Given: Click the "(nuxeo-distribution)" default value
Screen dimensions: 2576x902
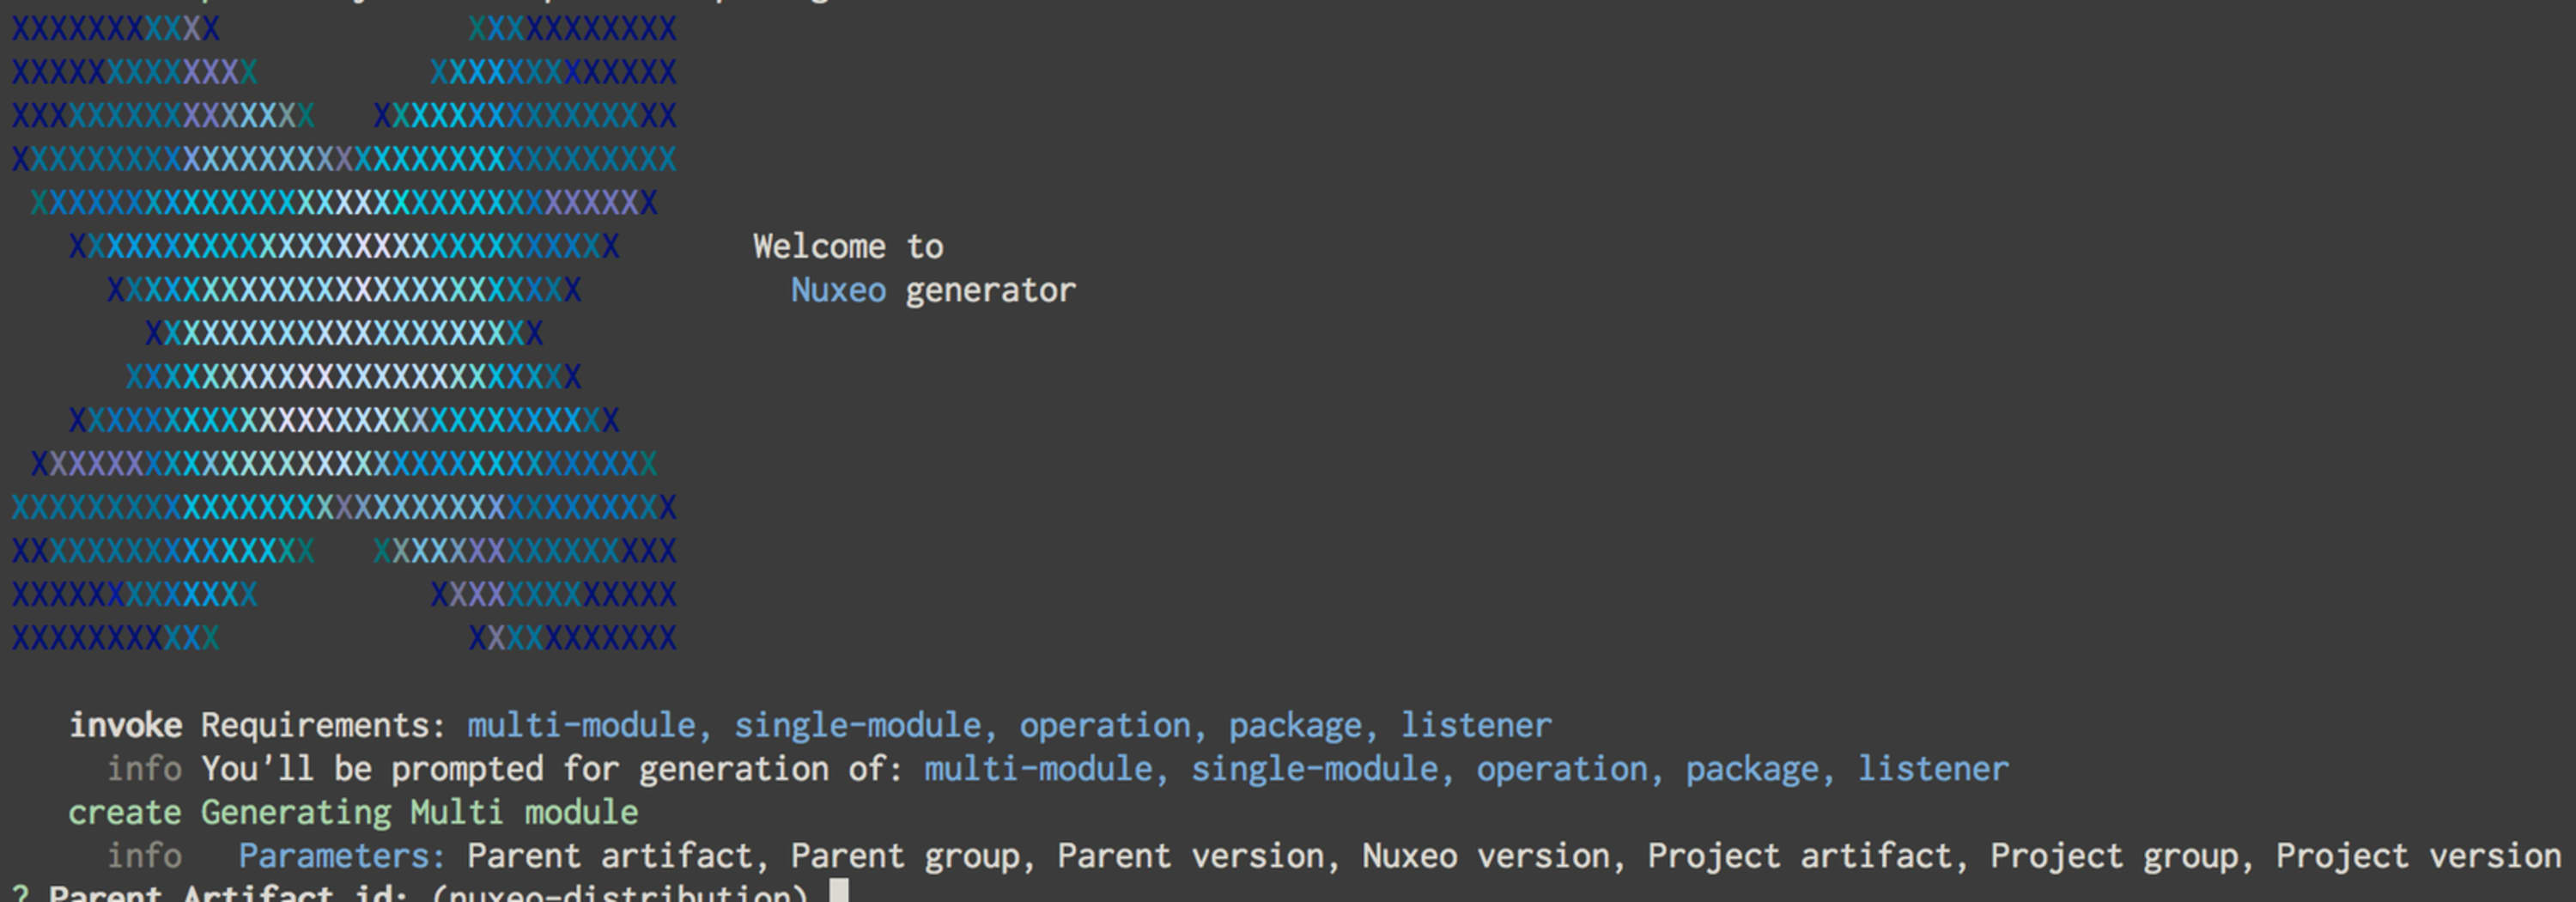Looking at the screenshot, I should 619,891.
